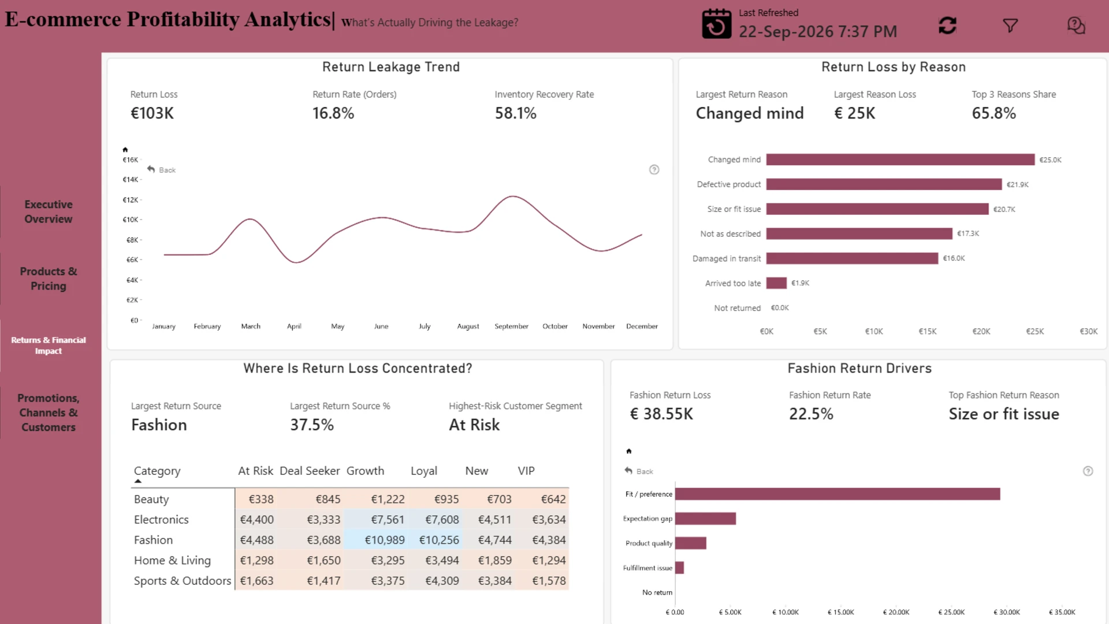Open the Executive Overview page

49,211
